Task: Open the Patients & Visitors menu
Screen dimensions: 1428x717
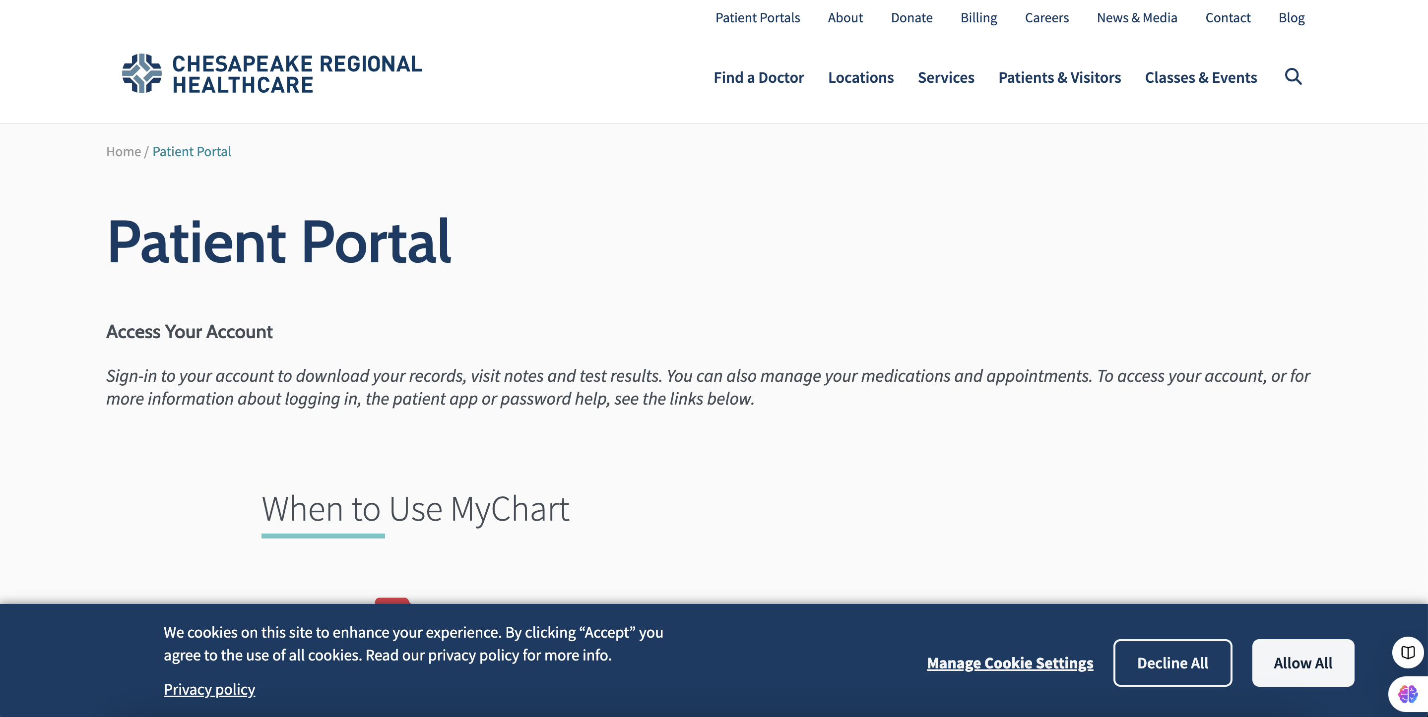Action: [x=1059, y=77]
